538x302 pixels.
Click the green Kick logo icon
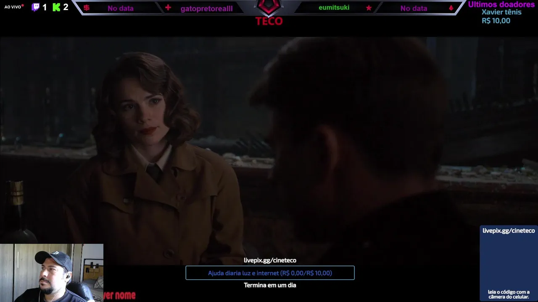pos(56,7)
